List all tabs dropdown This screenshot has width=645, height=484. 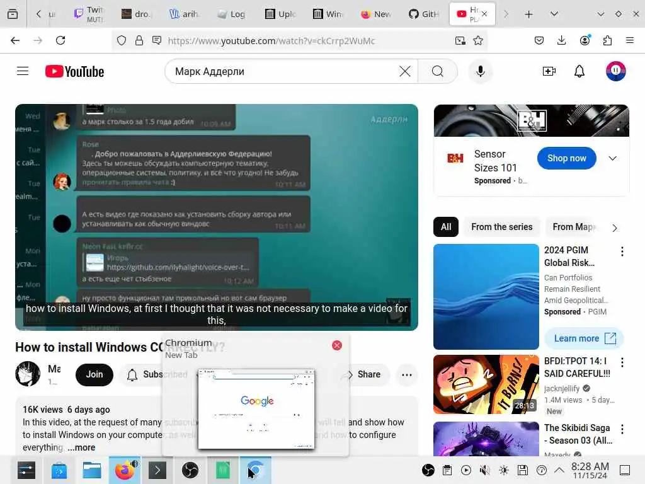[x=554, y=14]
